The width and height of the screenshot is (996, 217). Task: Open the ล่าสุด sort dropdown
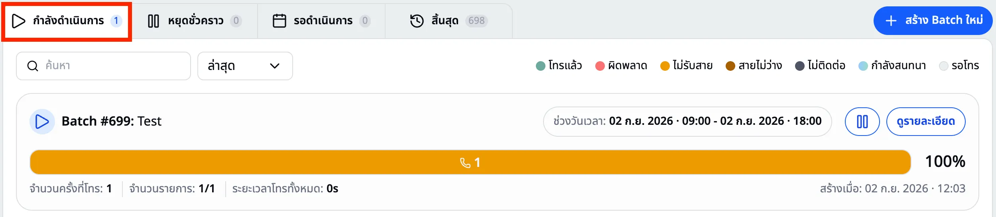click(245, 66)
